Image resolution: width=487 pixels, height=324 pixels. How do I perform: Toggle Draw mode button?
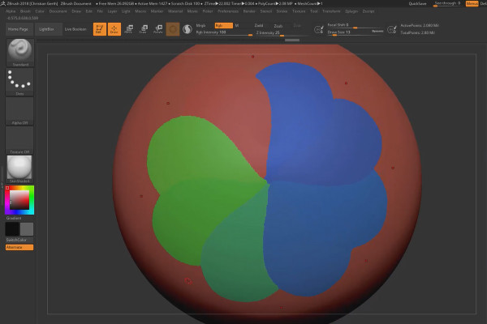114,29
